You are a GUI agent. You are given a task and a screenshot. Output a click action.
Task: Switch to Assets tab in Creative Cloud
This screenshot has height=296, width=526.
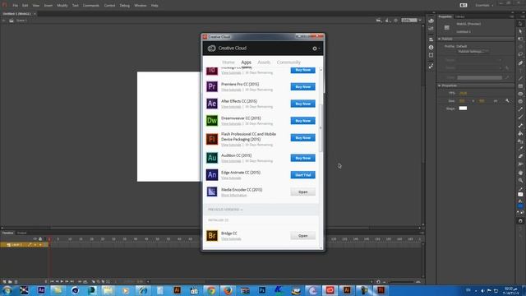pos(264,62)
